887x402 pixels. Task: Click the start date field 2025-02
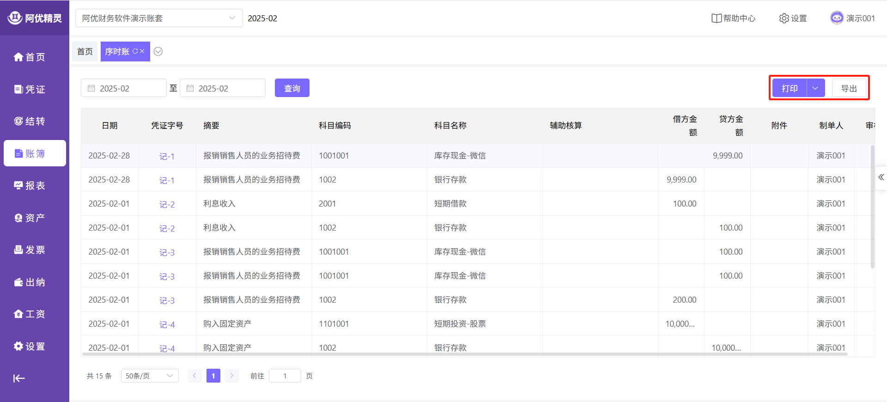pyautogui.click(x=123, y=88)
